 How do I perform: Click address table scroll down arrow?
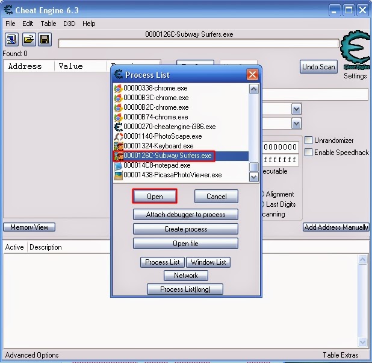tap(362, 342)
